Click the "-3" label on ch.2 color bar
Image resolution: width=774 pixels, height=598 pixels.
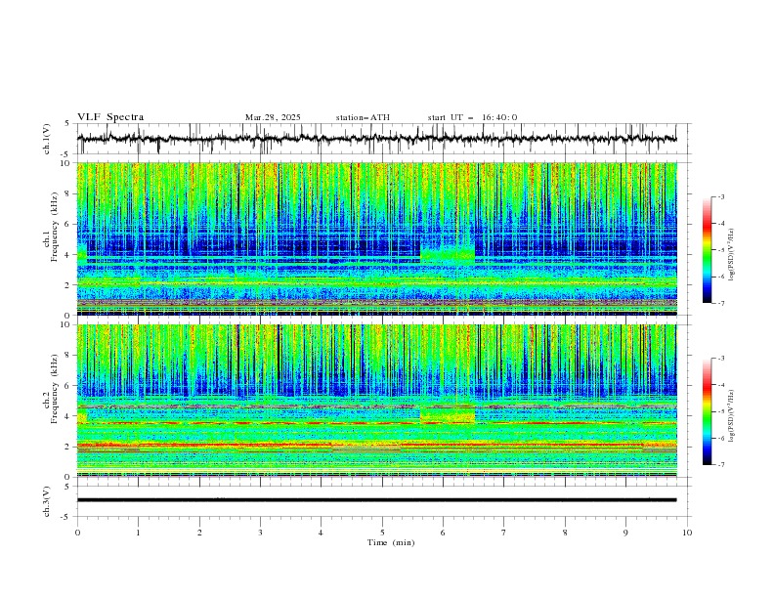coord(721,359)
